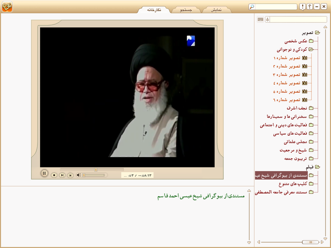Open help with the question mark button
The height and width of the screenshot is (248, 331).
[309, 7]
